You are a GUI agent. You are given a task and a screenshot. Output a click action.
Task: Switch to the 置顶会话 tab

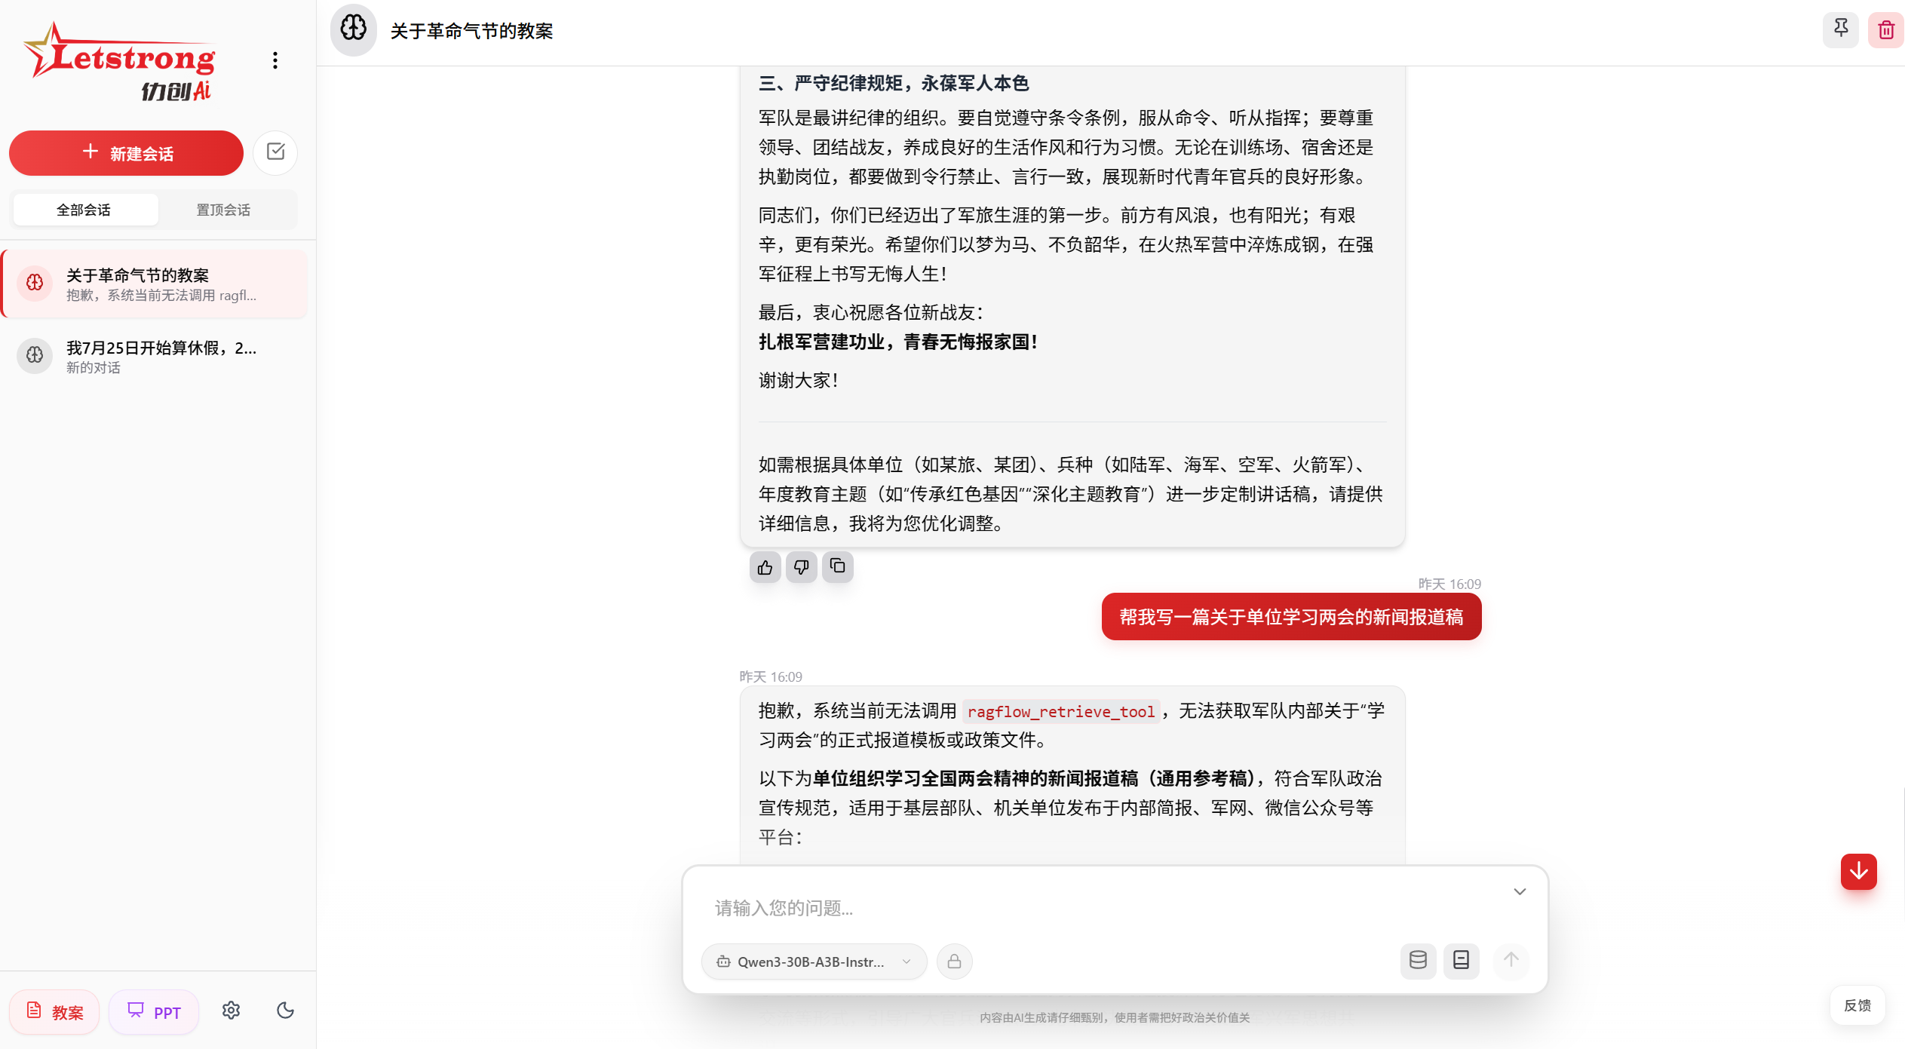(223, 210)
